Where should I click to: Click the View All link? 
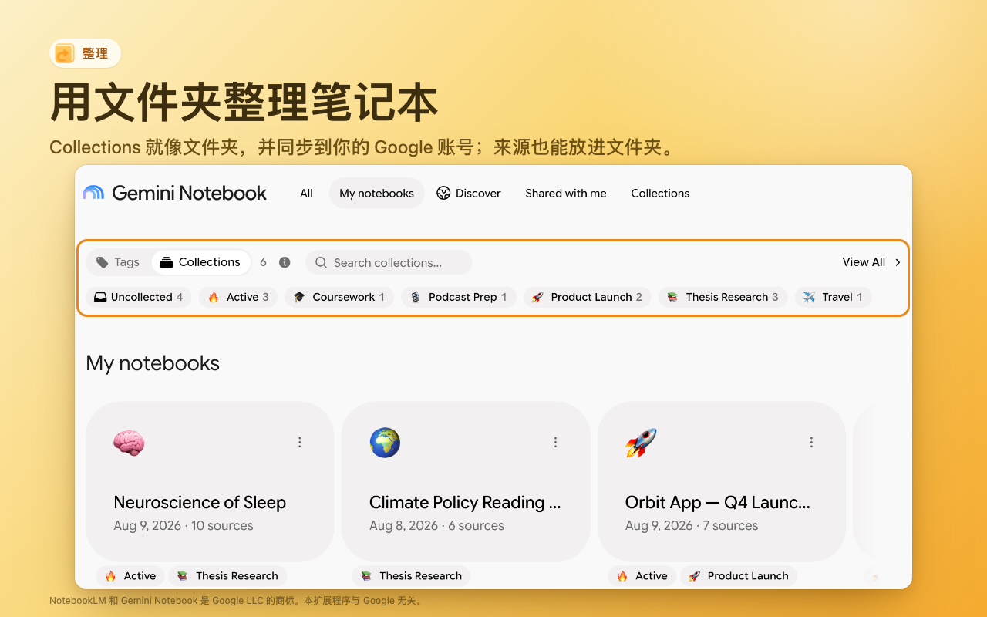[864, 262]
